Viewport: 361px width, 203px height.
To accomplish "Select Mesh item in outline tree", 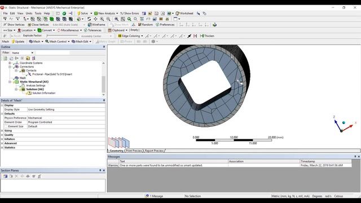I will pyautogui.click(x=23, y=78).
